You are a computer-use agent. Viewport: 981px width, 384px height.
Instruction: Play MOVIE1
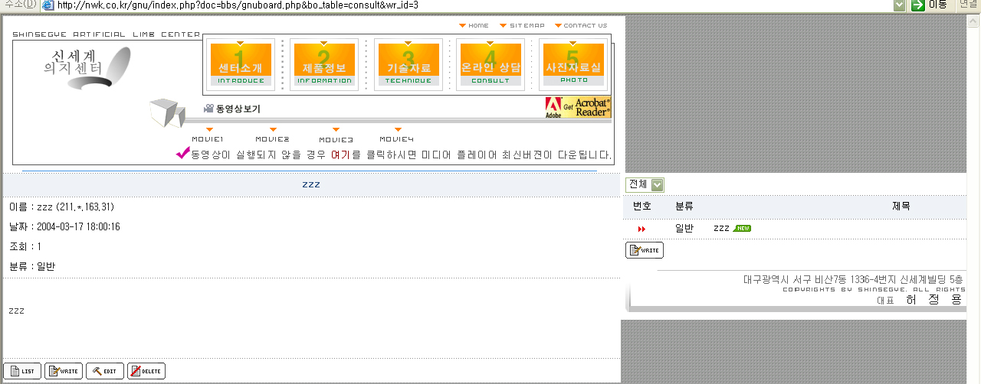tap(208, 135)
